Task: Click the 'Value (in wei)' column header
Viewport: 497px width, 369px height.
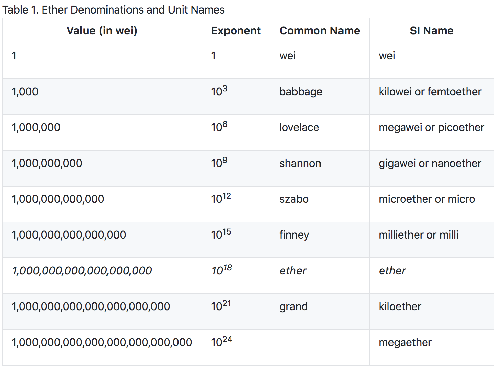Action: (x=102, y=31)
